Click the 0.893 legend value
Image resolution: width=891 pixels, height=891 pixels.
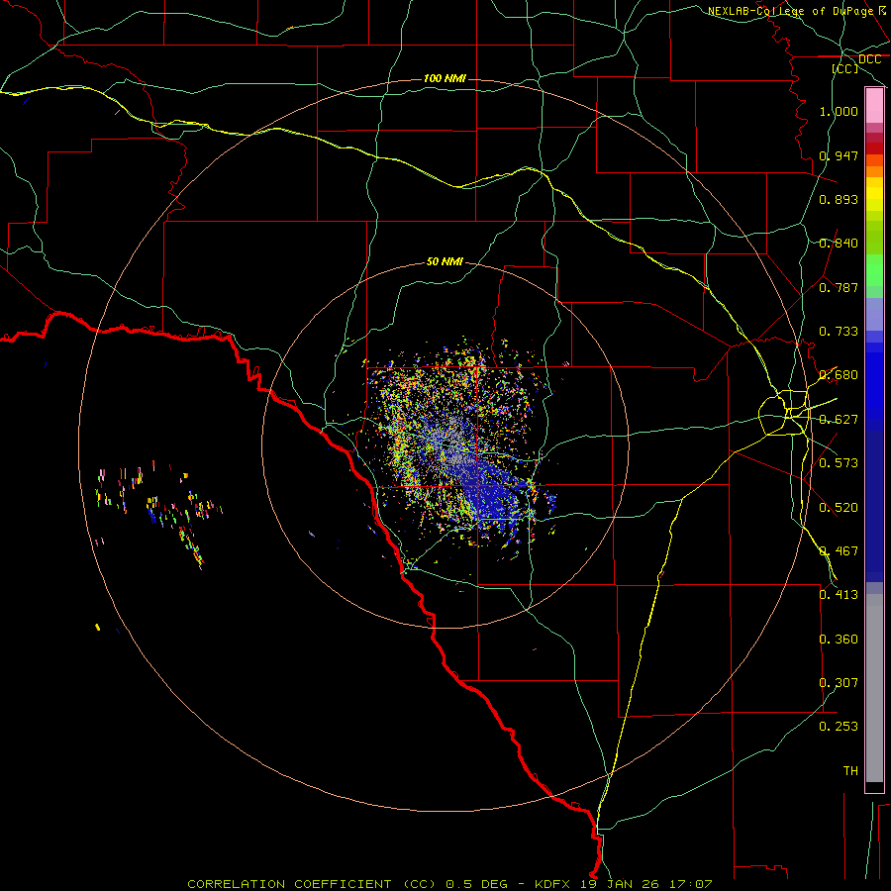839,199
